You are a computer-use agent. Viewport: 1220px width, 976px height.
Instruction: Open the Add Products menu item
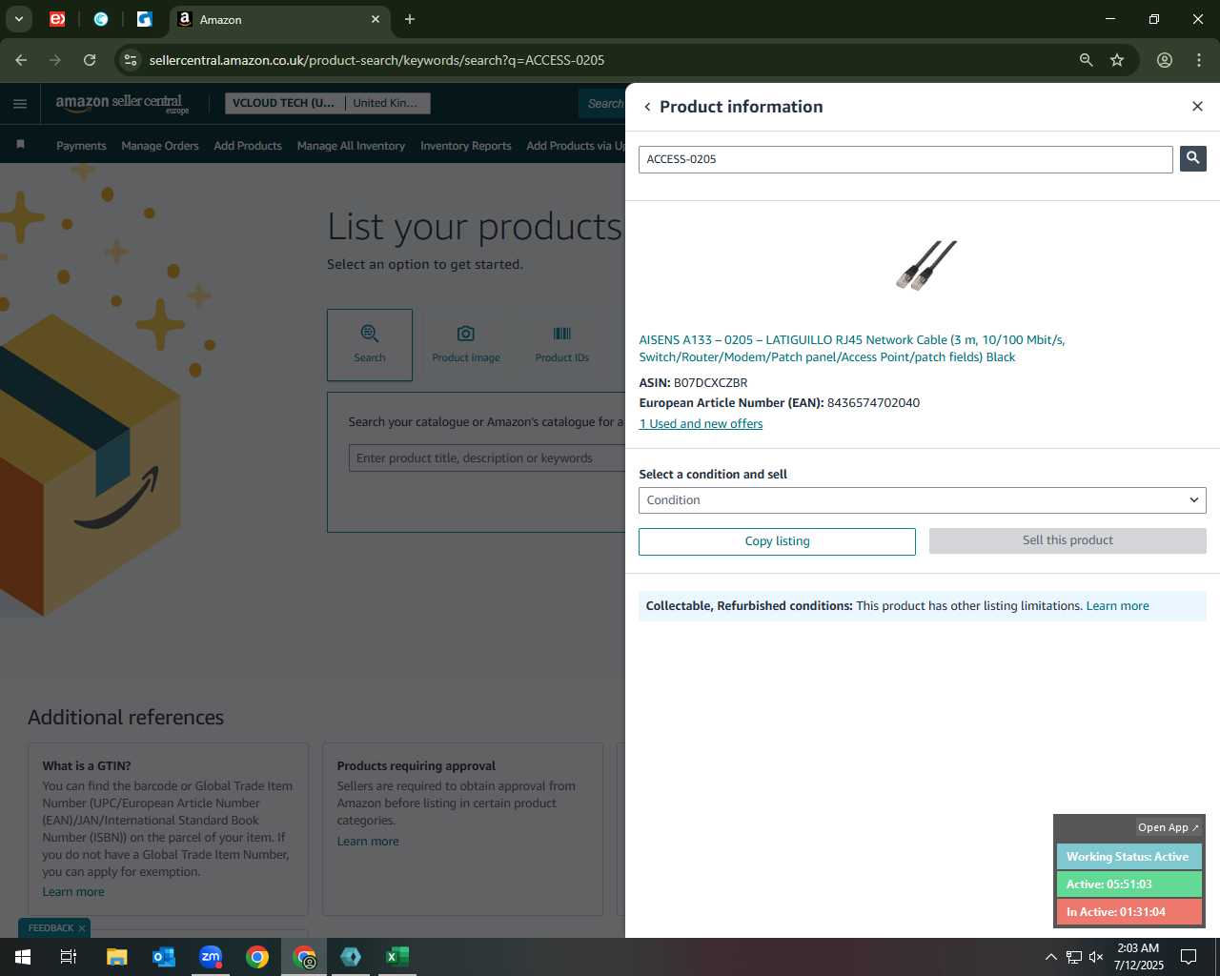click(x=248, y=146)
